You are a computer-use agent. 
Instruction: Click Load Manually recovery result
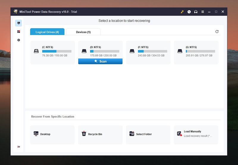coord(196,135)
